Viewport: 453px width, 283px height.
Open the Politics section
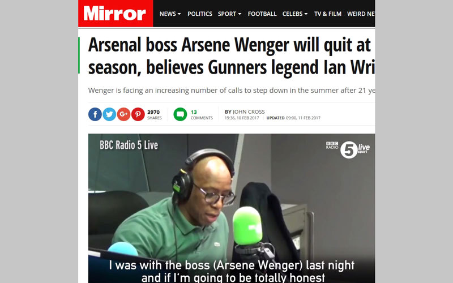(200, 14)
